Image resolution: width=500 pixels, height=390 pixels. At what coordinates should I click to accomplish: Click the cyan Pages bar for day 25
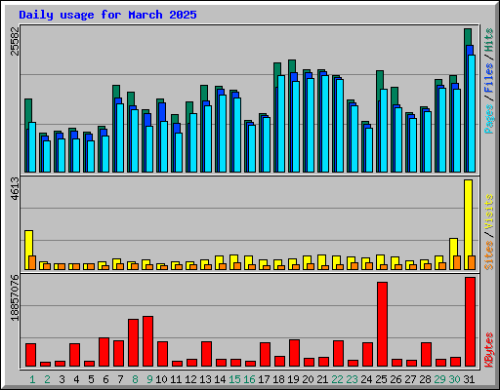384,131
